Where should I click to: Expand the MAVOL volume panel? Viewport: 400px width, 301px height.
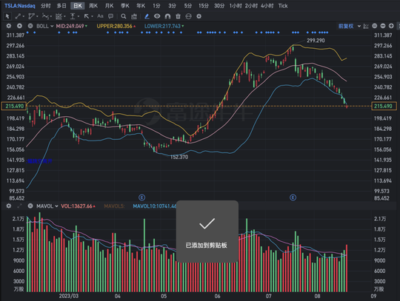tap(20, 206)
